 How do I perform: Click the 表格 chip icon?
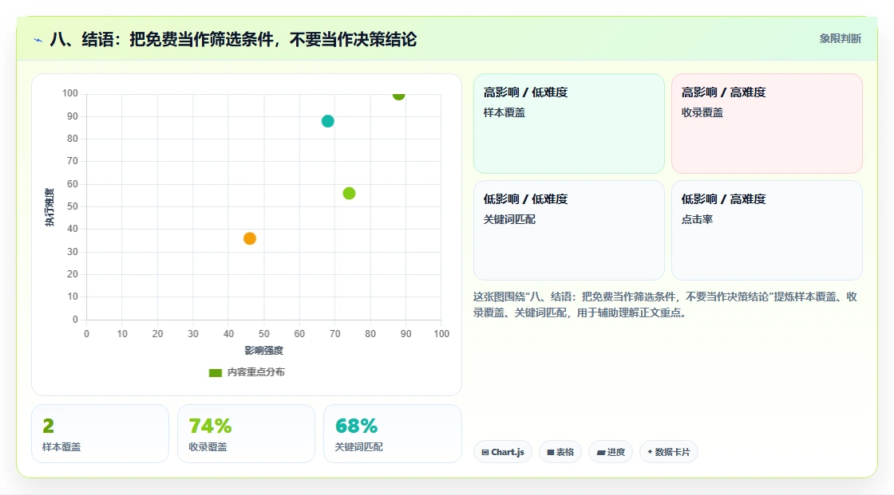pyautogui.click(x=551, y=452)
